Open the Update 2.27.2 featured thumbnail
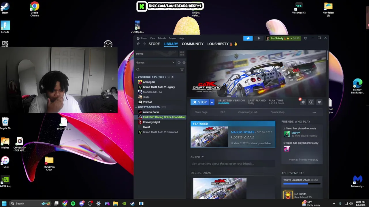Image resolution: width=369 pixels, height=207 pixels. [209, 137]
